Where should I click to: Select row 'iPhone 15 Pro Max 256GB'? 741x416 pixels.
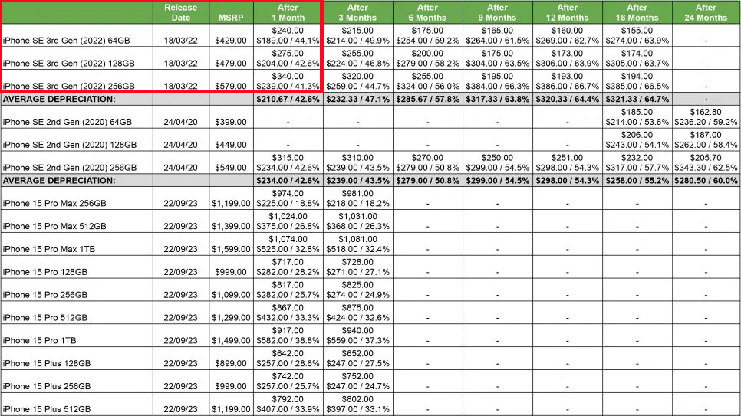(370, 198)
